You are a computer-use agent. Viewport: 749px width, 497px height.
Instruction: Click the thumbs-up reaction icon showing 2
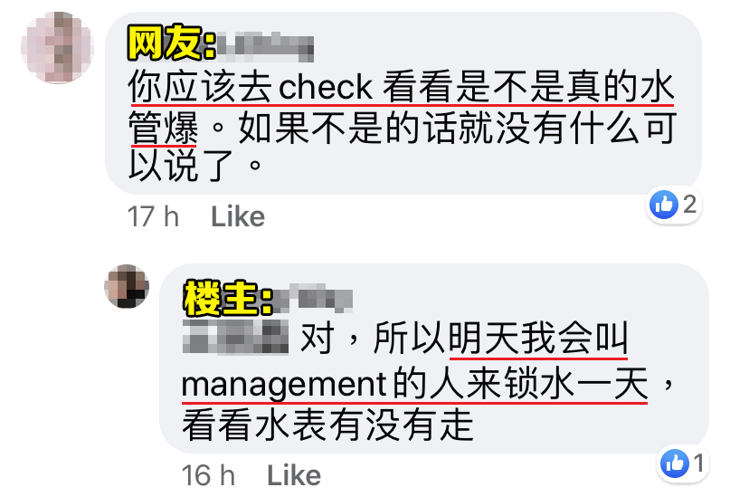click(x=664, y=205)
